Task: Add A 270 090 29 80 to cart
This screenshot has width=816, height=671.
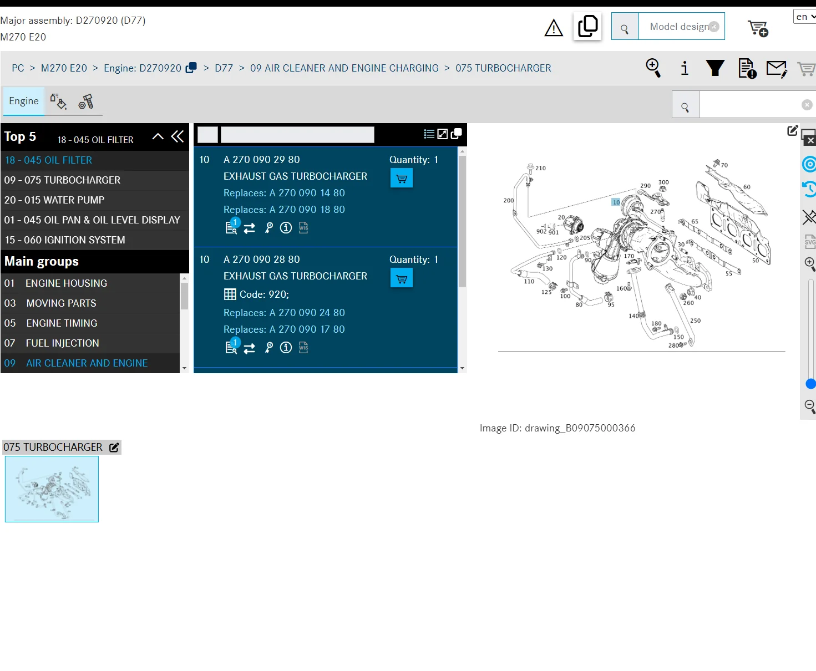Action: point(402,179)
